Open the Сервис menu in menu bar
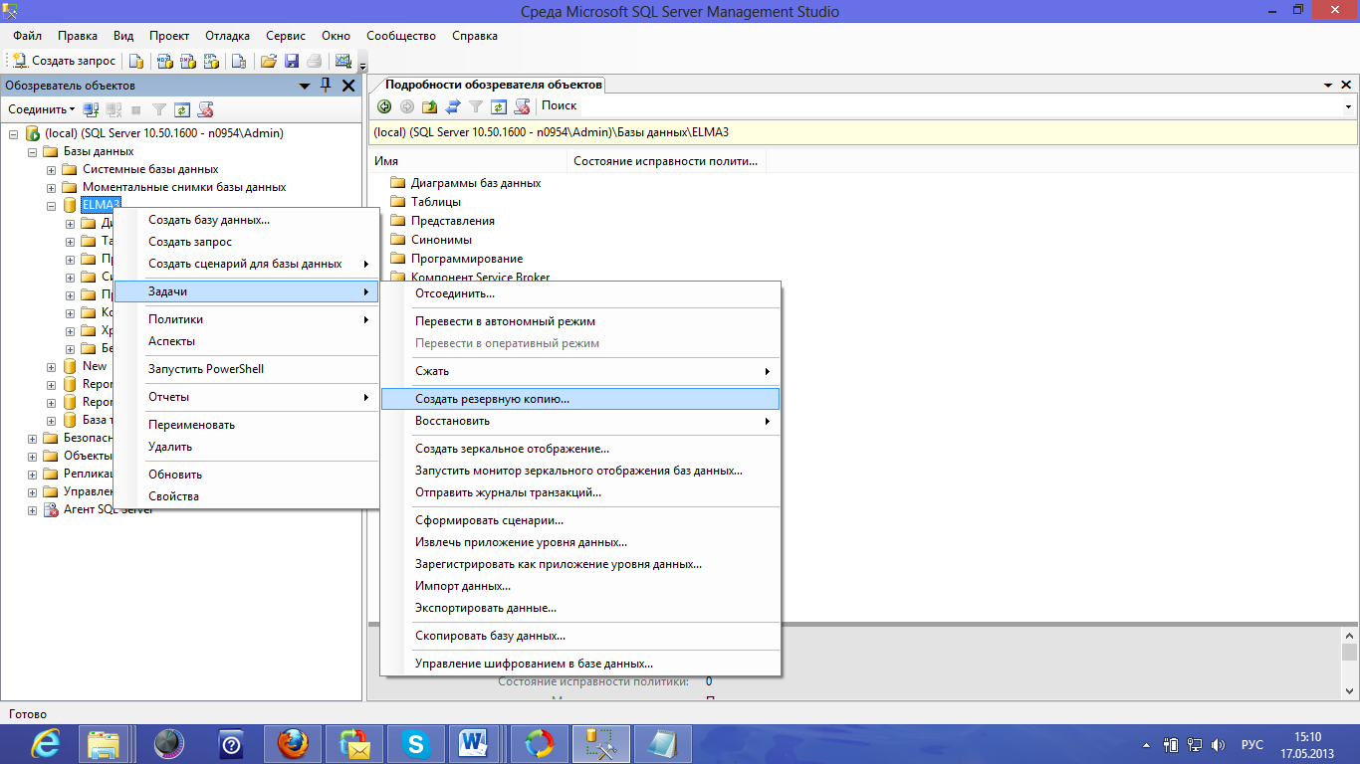Image resolution: width=1360 pixels, height=764 pixels. coord(286,36)
